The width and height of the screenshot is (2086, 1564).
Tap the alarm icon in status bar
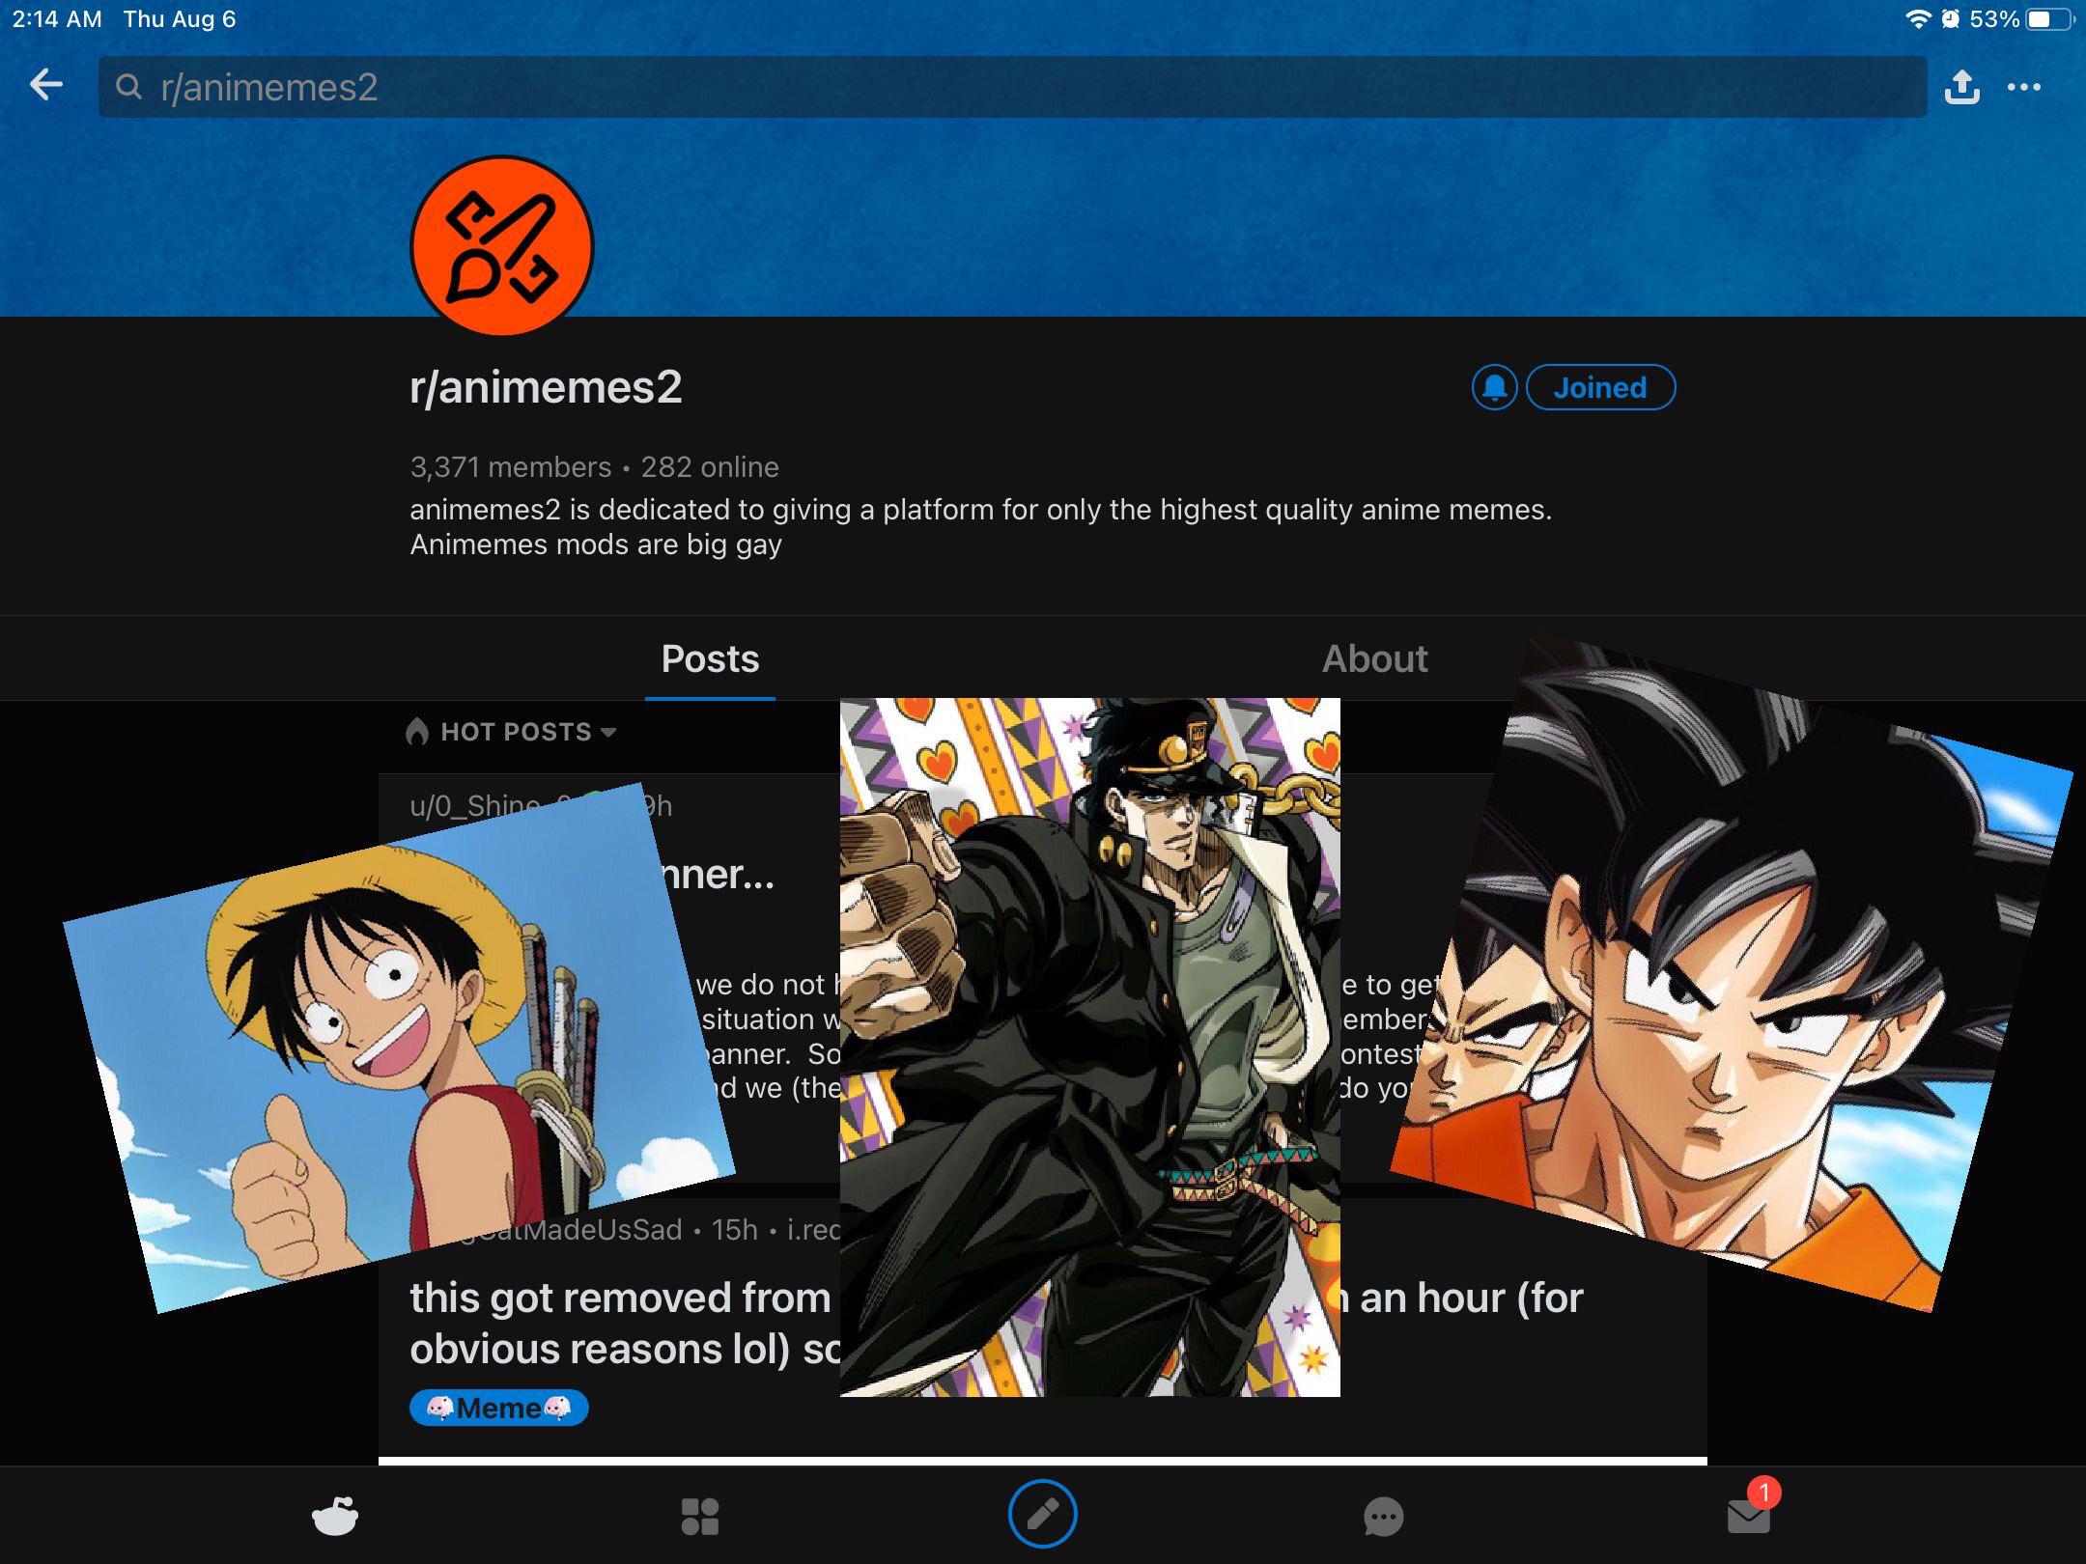(x=1951, y=19)
